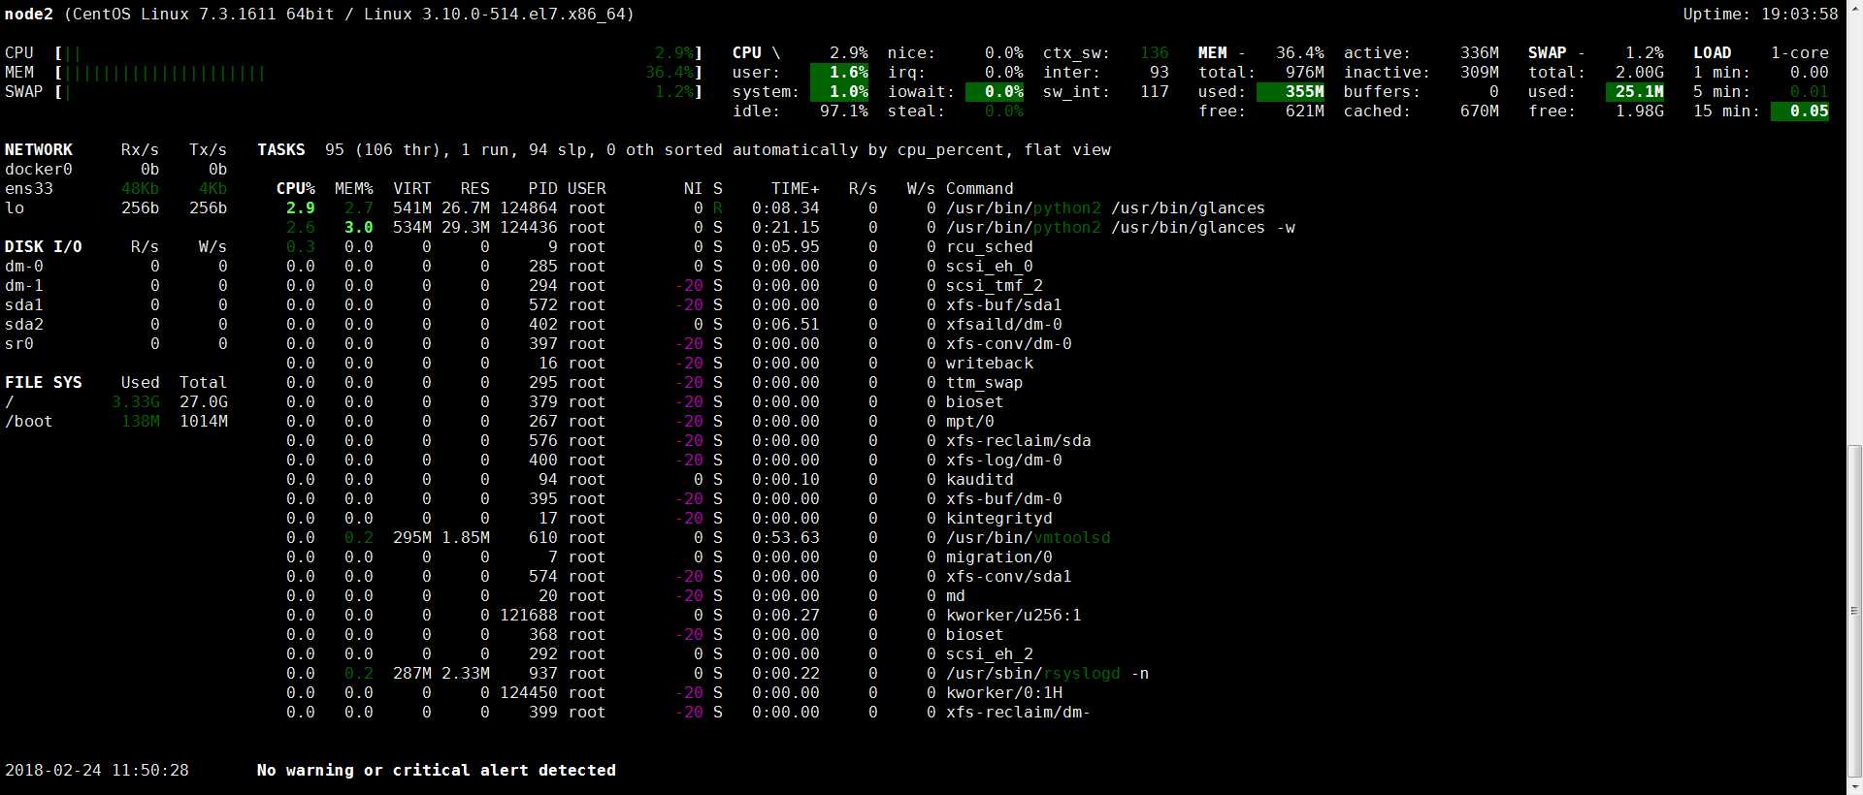Select the dm-0 disk row
Image resolution: width=1863 pixels, height=795 pixels.
tap(116, 267)
